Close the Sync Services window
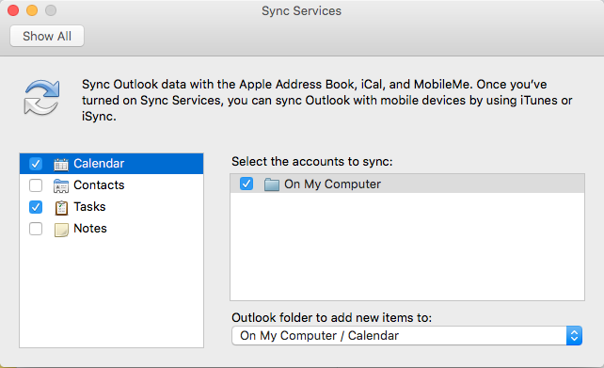604x368 pixels. [x=13, y=10]
